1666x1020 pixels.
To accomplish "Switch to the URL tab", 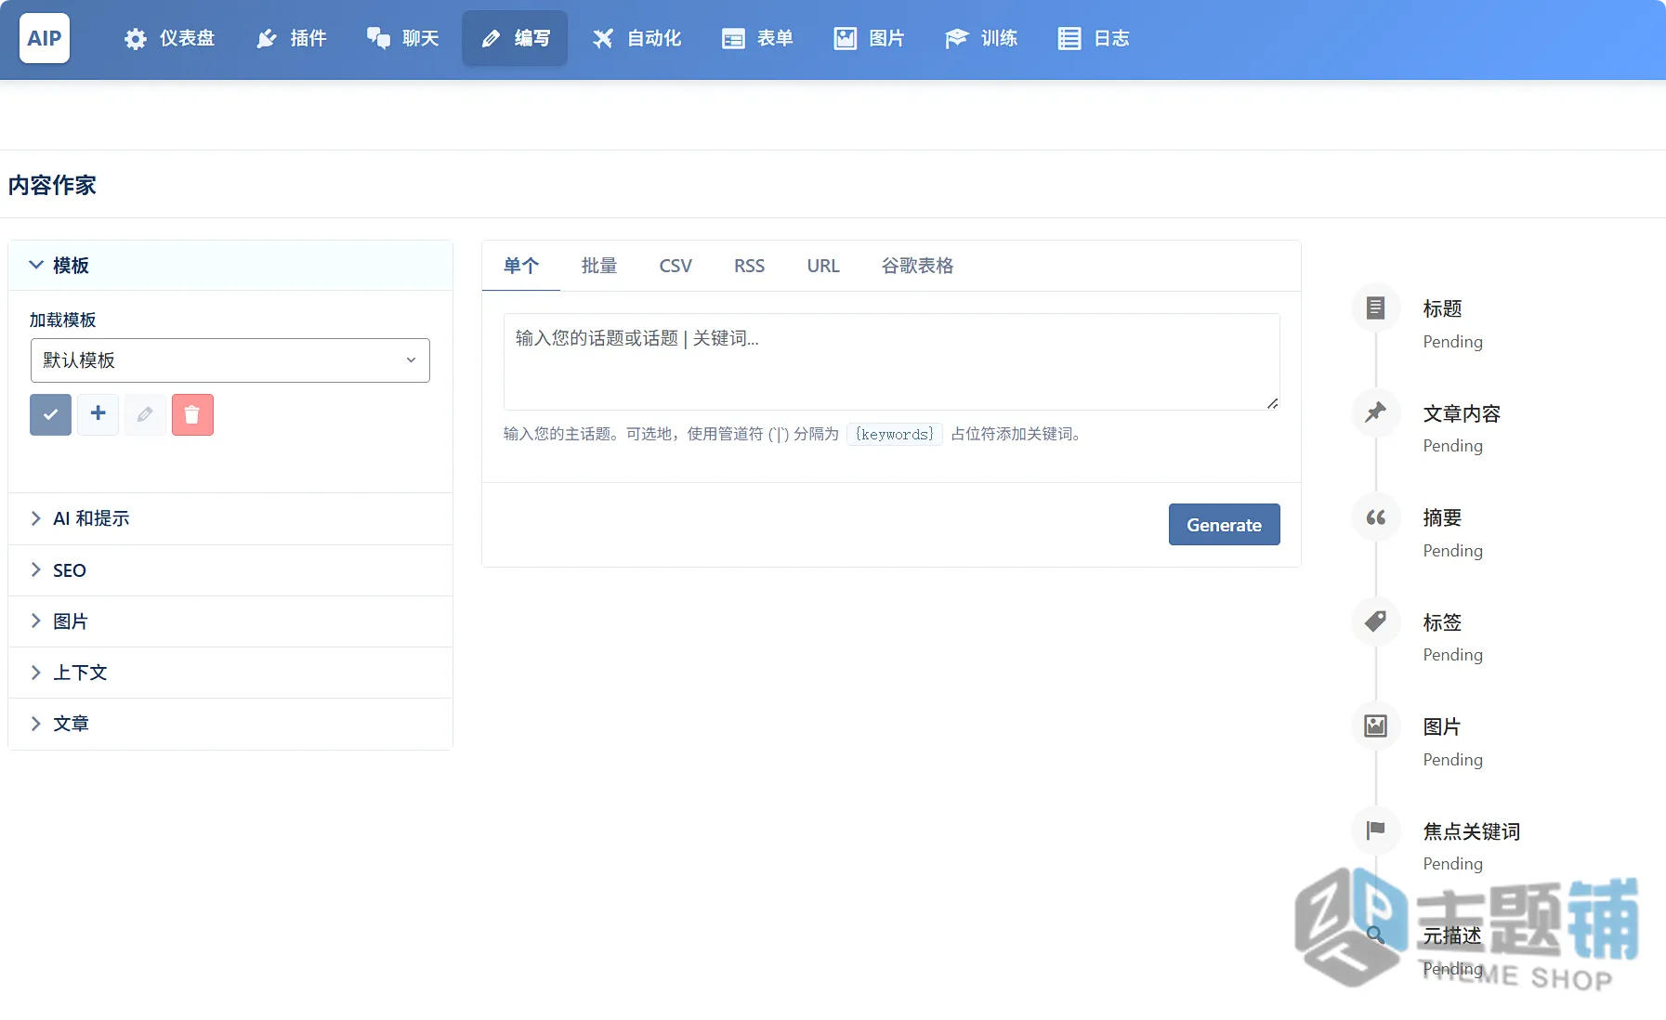I will pyautogui.click(x=823, y=266).
